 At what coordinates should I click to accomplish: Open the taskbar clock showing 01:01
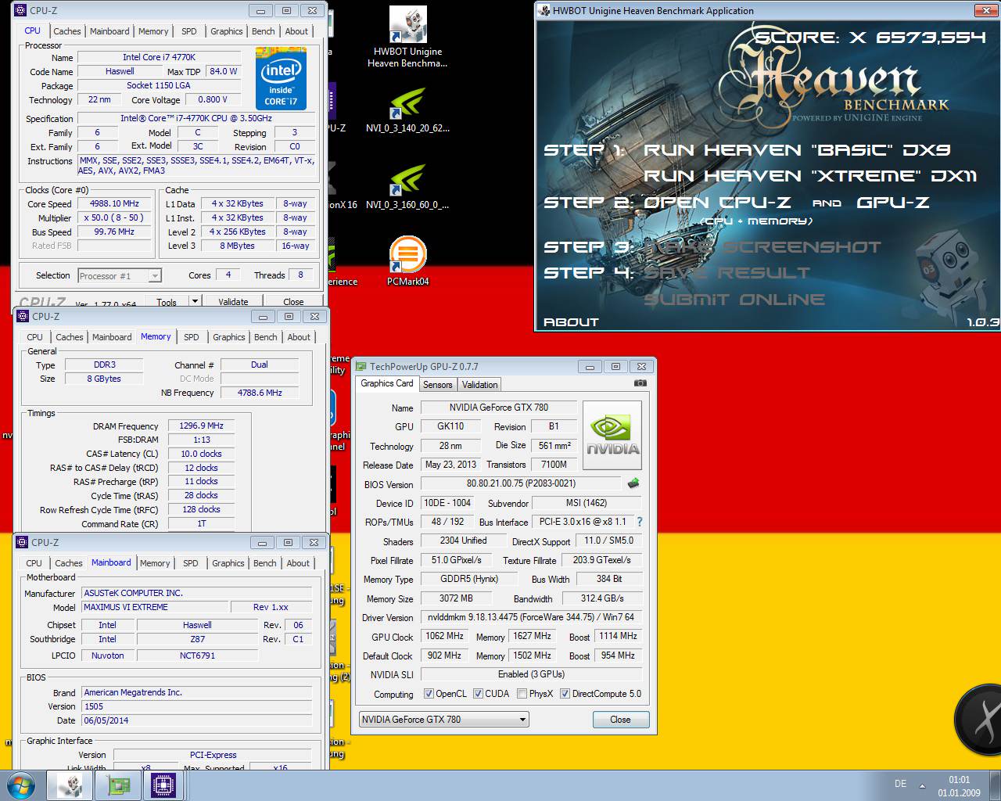point(959,786)
